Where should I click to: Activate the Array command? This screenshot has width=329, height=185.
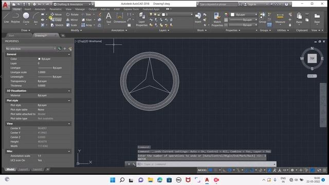[x=87, y=25]
